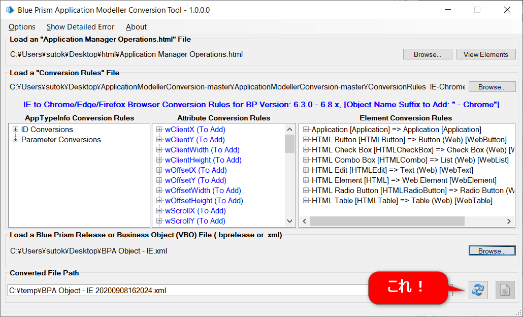Expand the HTML Radio Button conversion rule
The width and height of the screenshot is (523, 317).
[x=306, y=191]
